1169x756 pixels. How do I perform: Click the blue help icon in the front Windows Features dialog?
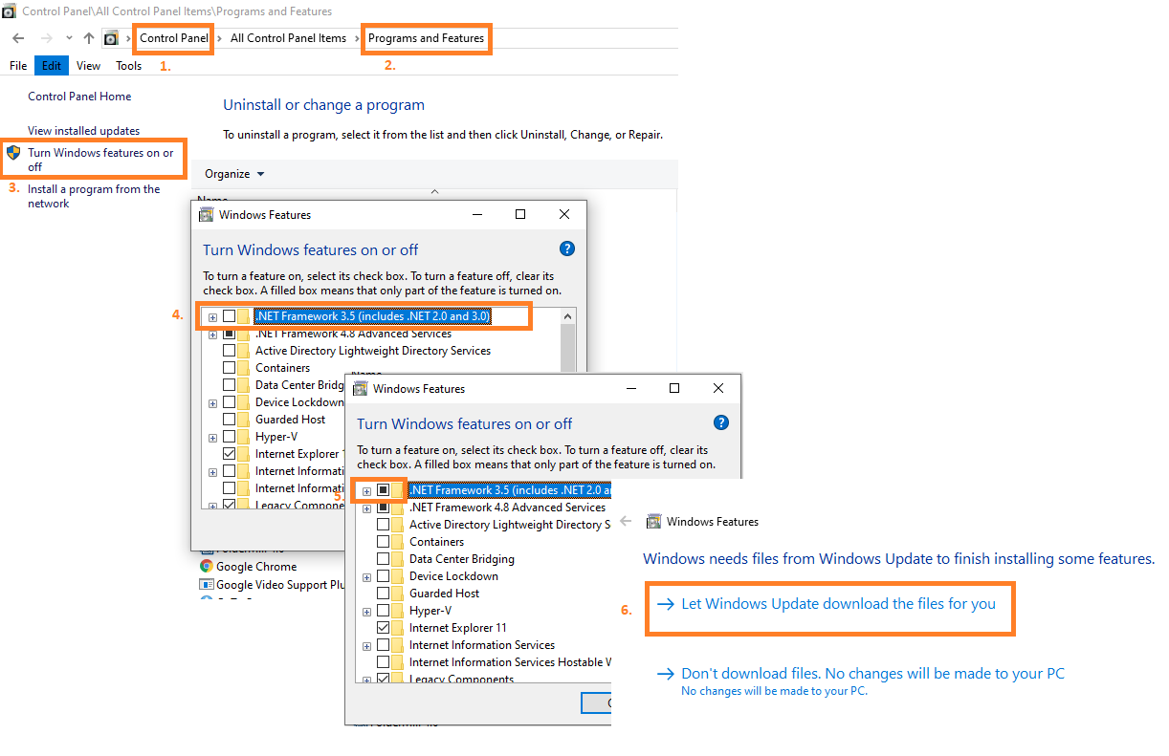click(721, 422)
